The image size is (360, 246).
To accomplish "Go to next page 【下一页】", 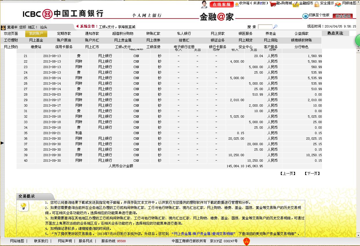I will (x=312, y=174).
